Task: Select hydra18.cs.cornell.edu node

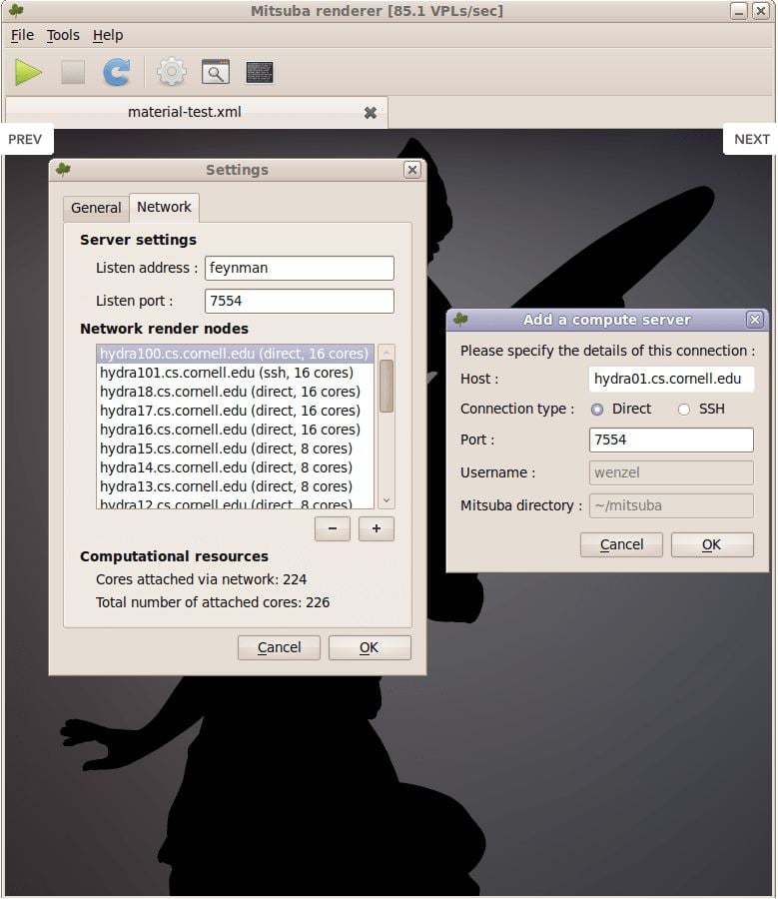Action: (x=235, y=392)
